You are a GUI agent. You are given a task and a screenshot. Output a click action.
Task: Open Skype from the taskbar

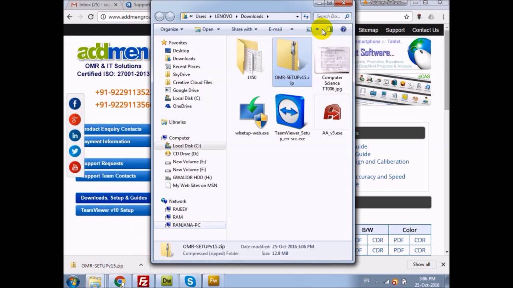[x=190, y=281]
